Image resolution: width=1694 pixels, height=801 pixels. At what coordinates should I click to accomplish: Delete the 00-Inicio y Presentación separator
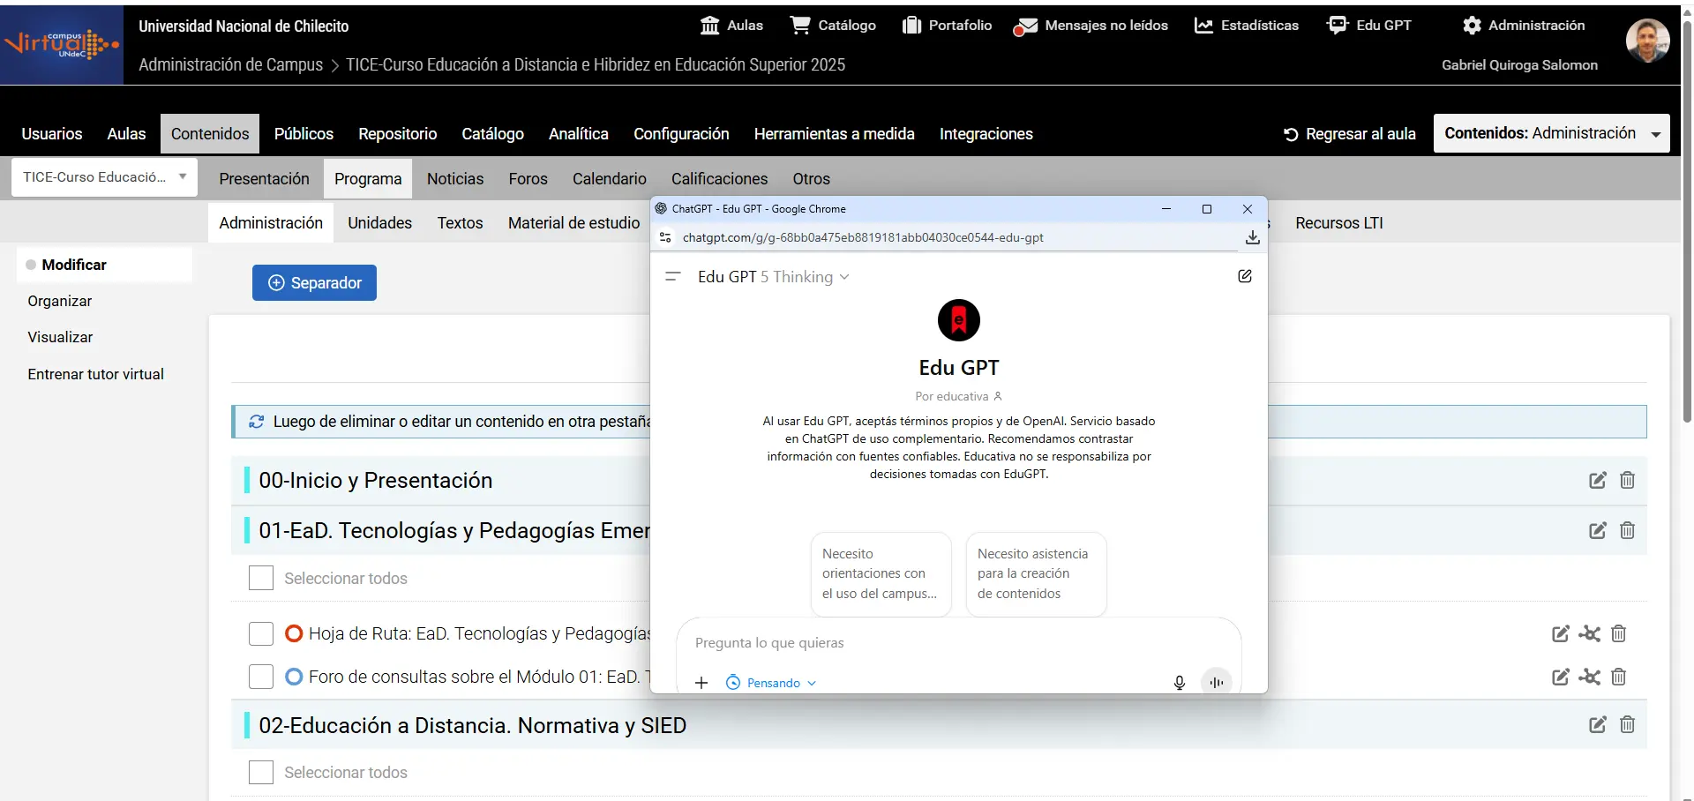coord(1627,480)
